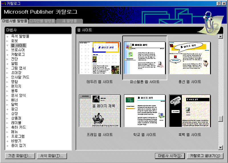Select 알림 in wizard list
Viewport: 228px width, 163px height.
[15, 63]
